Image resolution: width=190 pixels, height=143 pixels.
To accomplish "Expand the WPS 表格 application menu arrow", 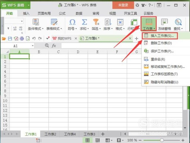I will point(28,5).
